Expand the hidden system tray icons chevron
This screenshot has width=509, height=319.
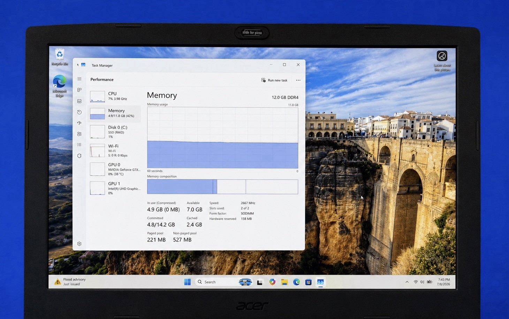coord(407,282)
